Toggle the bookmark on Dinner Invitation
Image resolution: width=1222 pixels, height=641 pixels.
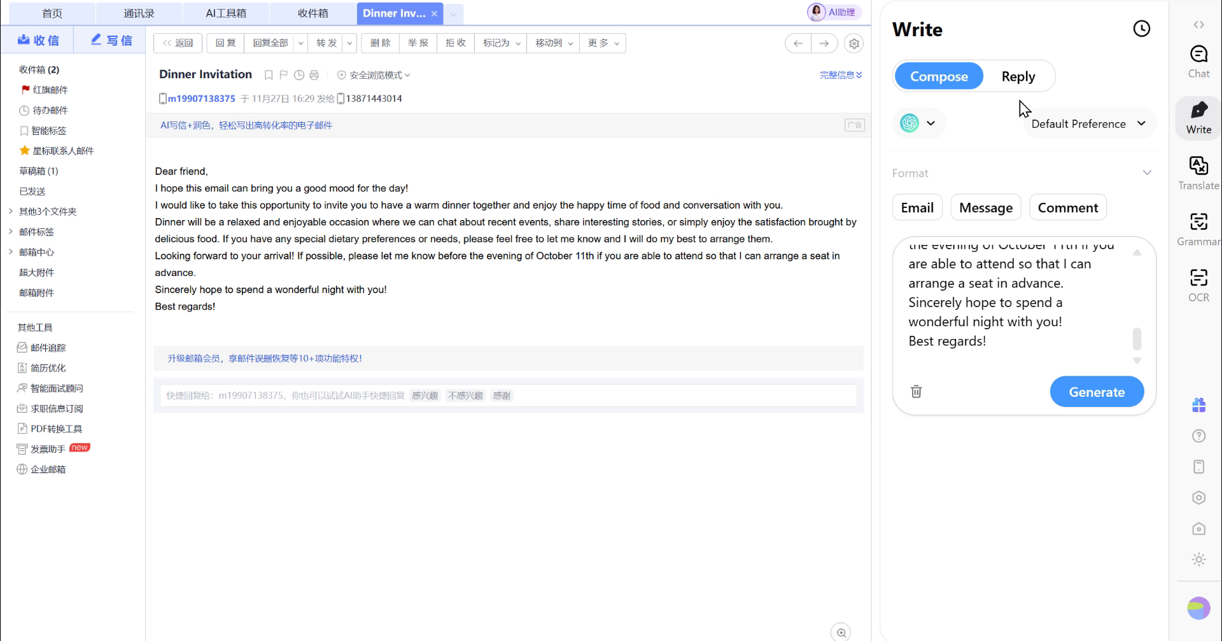coord(269,75)
